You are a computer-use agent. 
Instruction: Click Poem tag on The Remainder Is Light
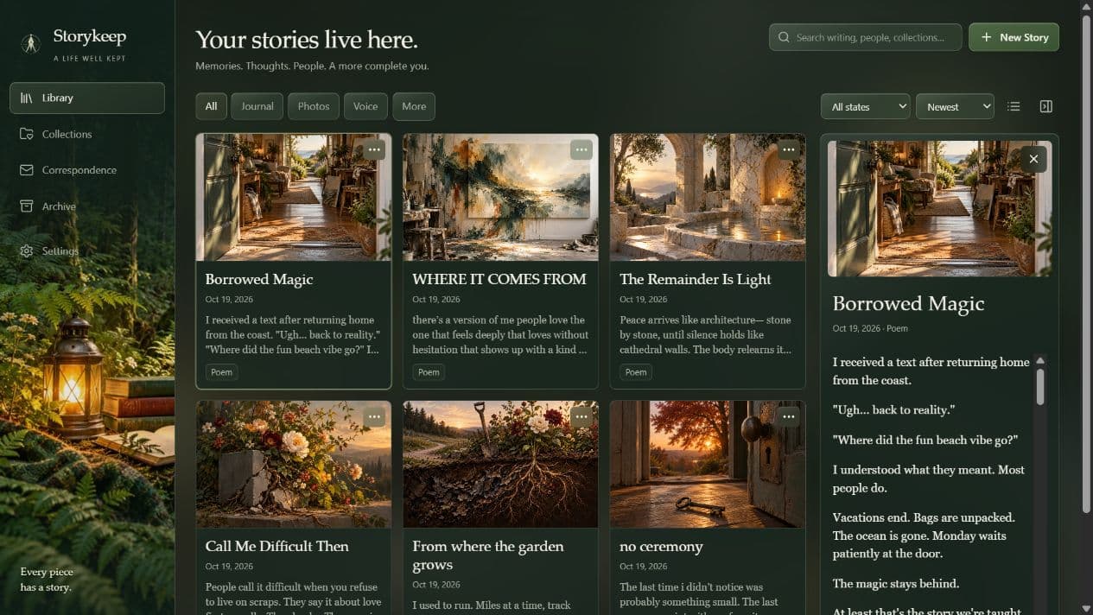tap(636, 372)
